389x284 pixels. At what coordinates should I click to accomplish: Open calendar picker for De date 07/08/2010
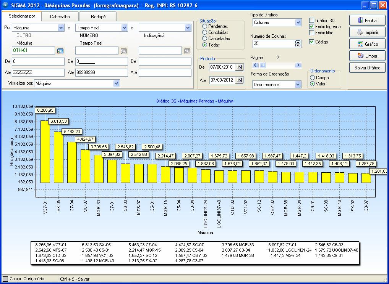[239, 67]
